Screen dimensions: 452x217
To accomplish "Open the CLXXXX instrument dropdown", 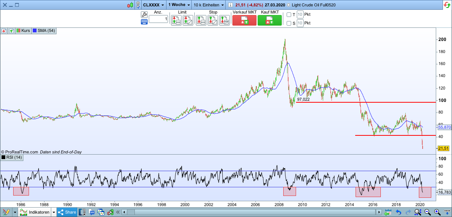I will tap(152, 5).
